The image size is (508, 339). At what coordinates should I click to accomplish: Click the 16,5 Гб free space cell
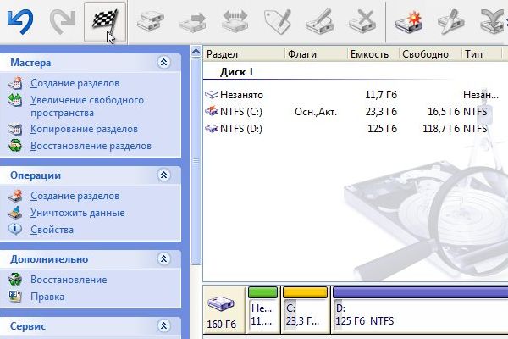[x=444, y=112]
